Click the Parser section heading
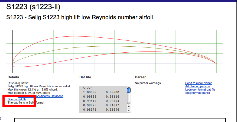The height and width of the screenshot is (122, 237). pyautogui.click(x=140, y=77)
